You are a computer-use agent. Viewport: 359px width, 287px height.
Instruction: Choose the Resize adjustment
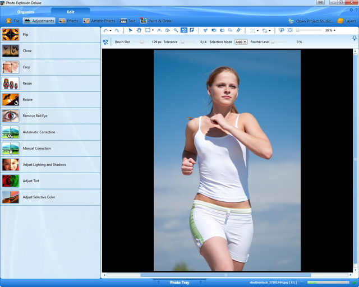50,84
